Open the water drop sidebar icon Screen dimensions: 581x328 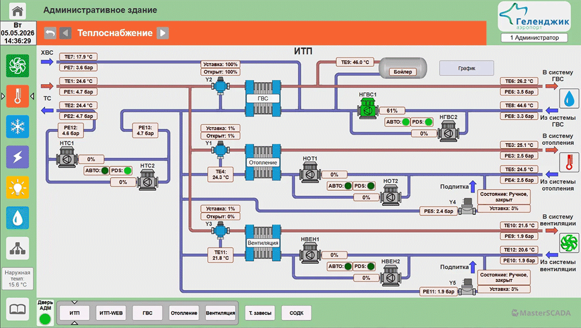coord(17,218)
